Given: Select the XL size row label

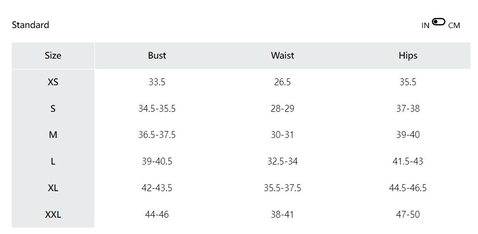Looking at the screenshot, I should click(53, 188).
